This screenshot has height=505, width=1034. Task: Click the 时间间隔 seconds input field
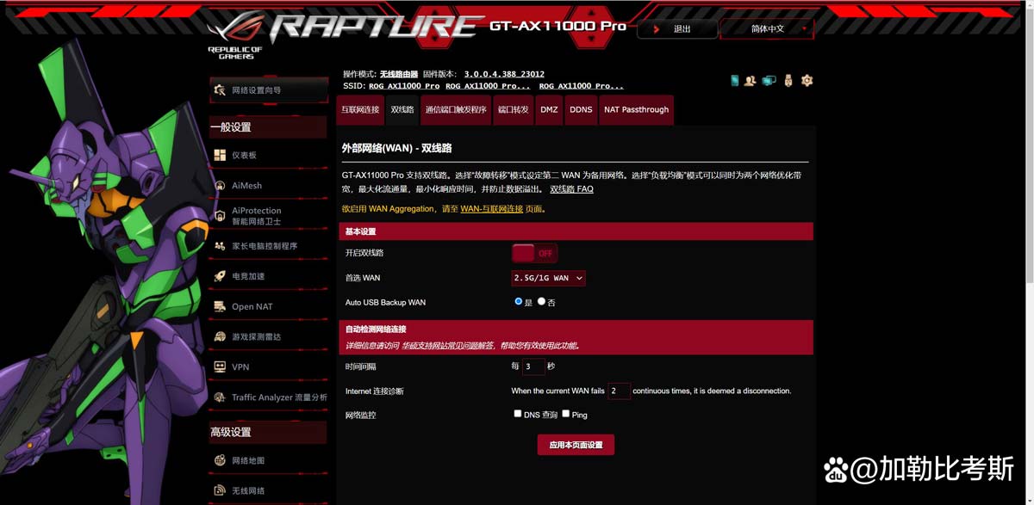[x=533, y=366]
